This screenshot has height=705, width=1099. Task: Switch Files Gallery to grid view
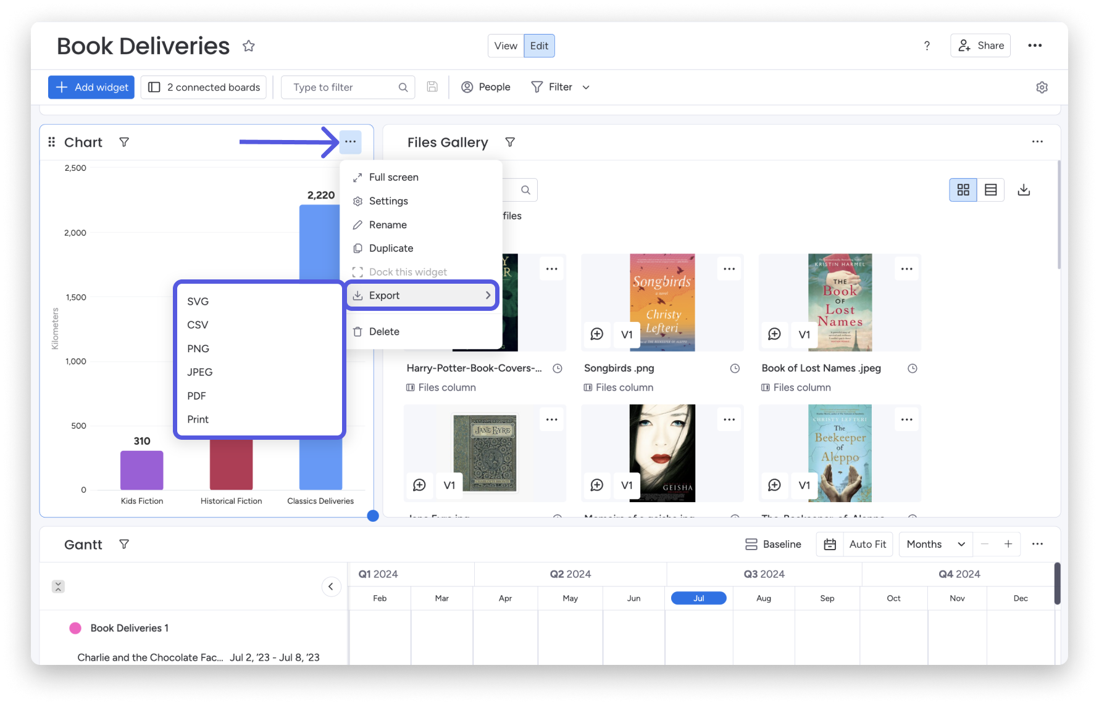[x=963, y=190]
